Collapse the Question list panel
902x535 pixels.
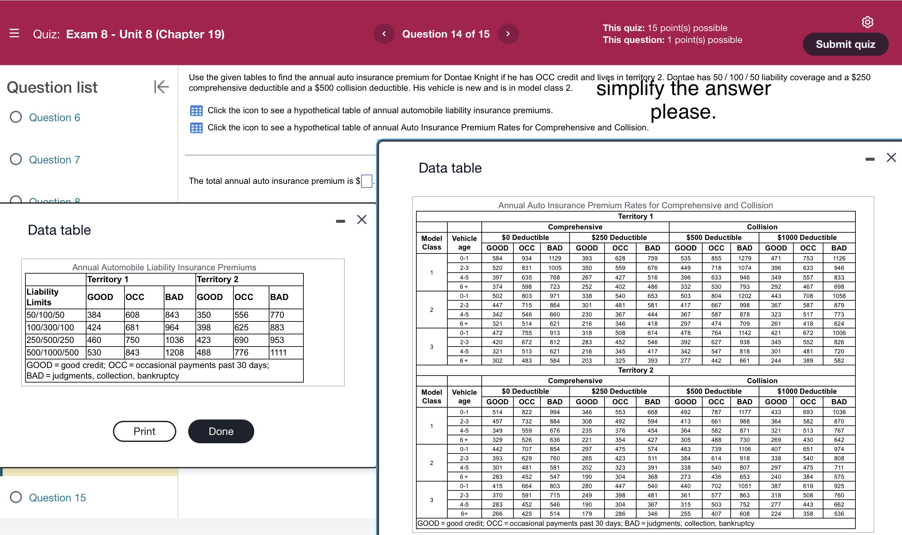click(161, 86)
